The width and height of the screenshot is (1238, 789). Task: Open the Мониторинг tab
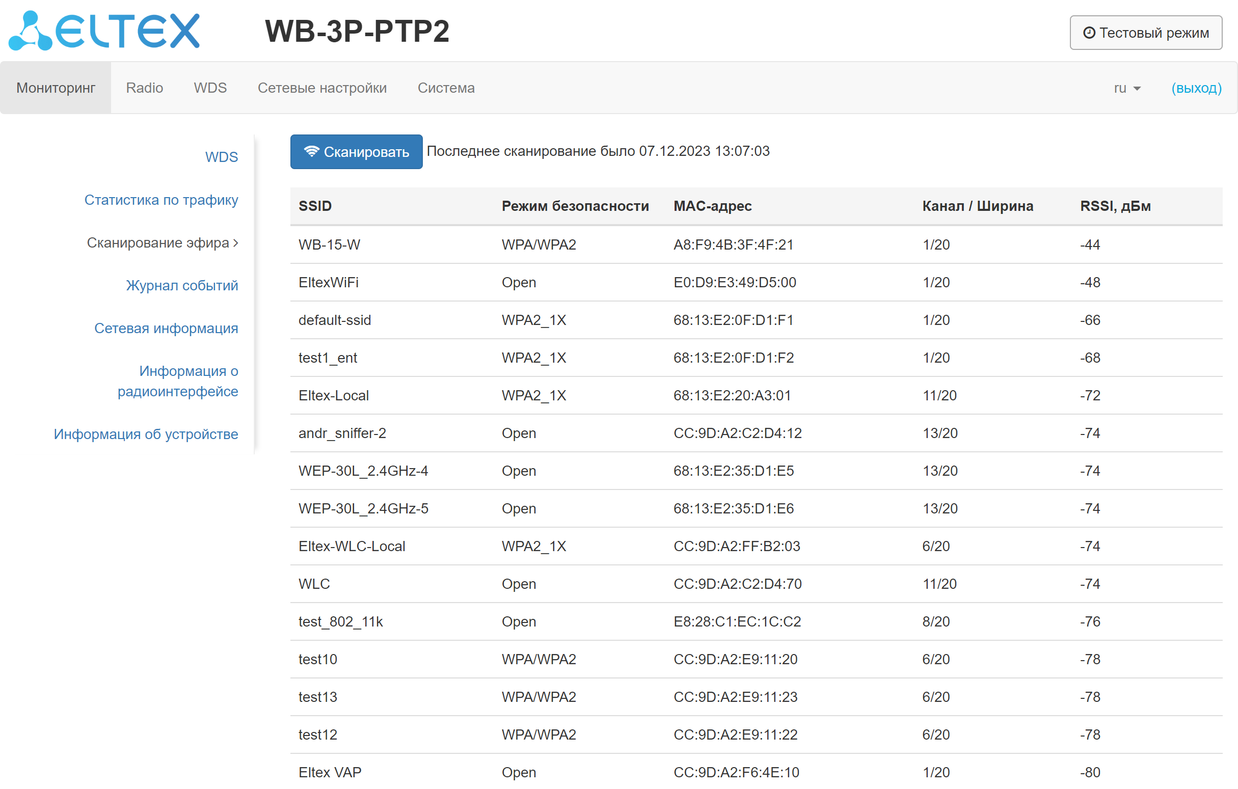coord(56,88)
